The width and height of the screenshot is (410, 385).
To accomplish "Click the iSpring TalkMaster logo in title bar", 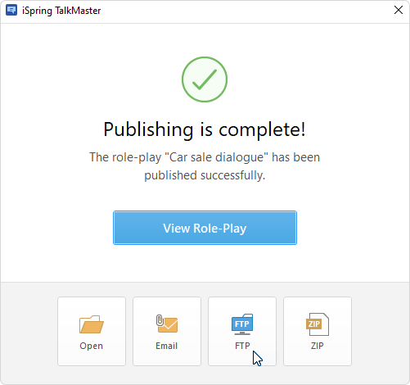I will click(x=11, y=11).
